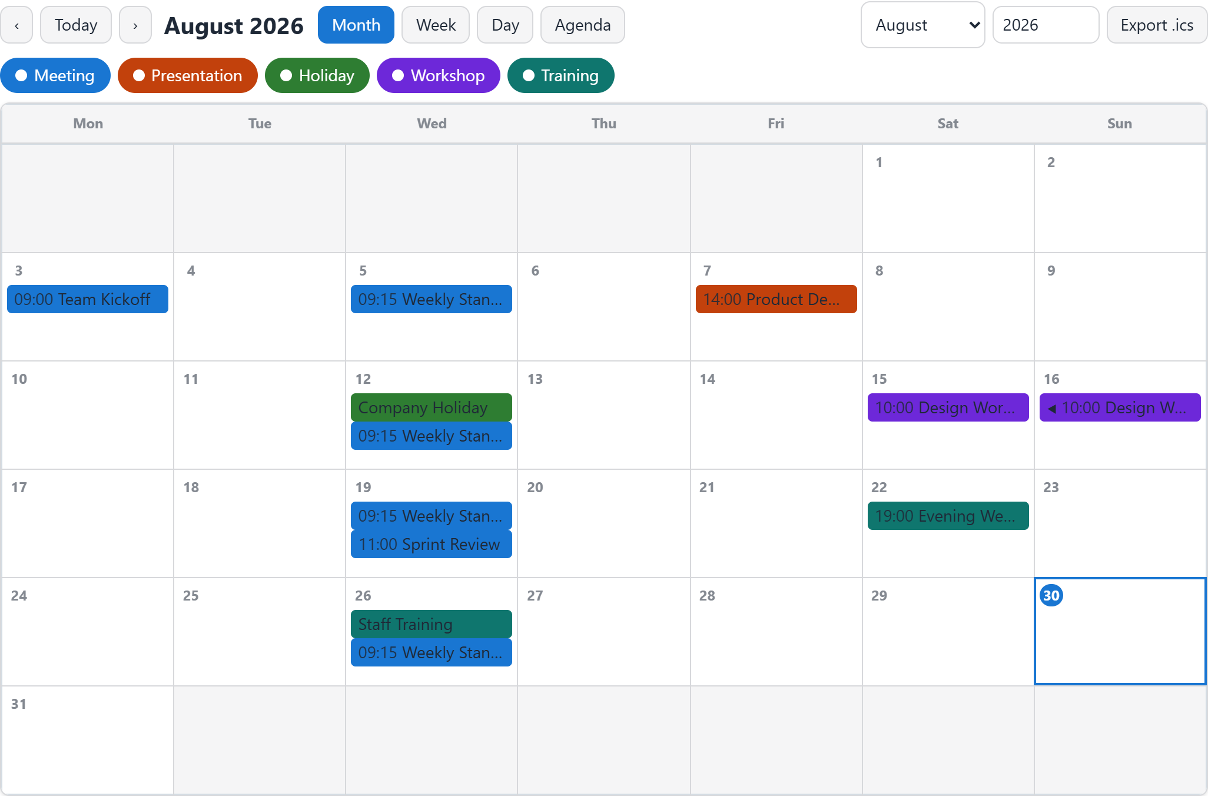Open the 14:00 Product Demo event
This screenshot has height=796, width=1208.
coord(776,299)
